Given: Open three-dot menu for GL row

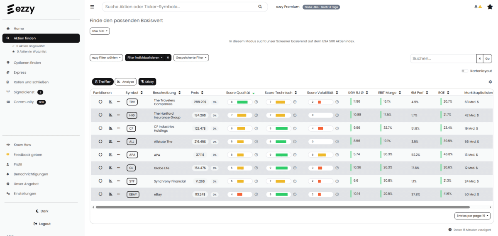Looking at the screenshot, I should click(119, 168).
